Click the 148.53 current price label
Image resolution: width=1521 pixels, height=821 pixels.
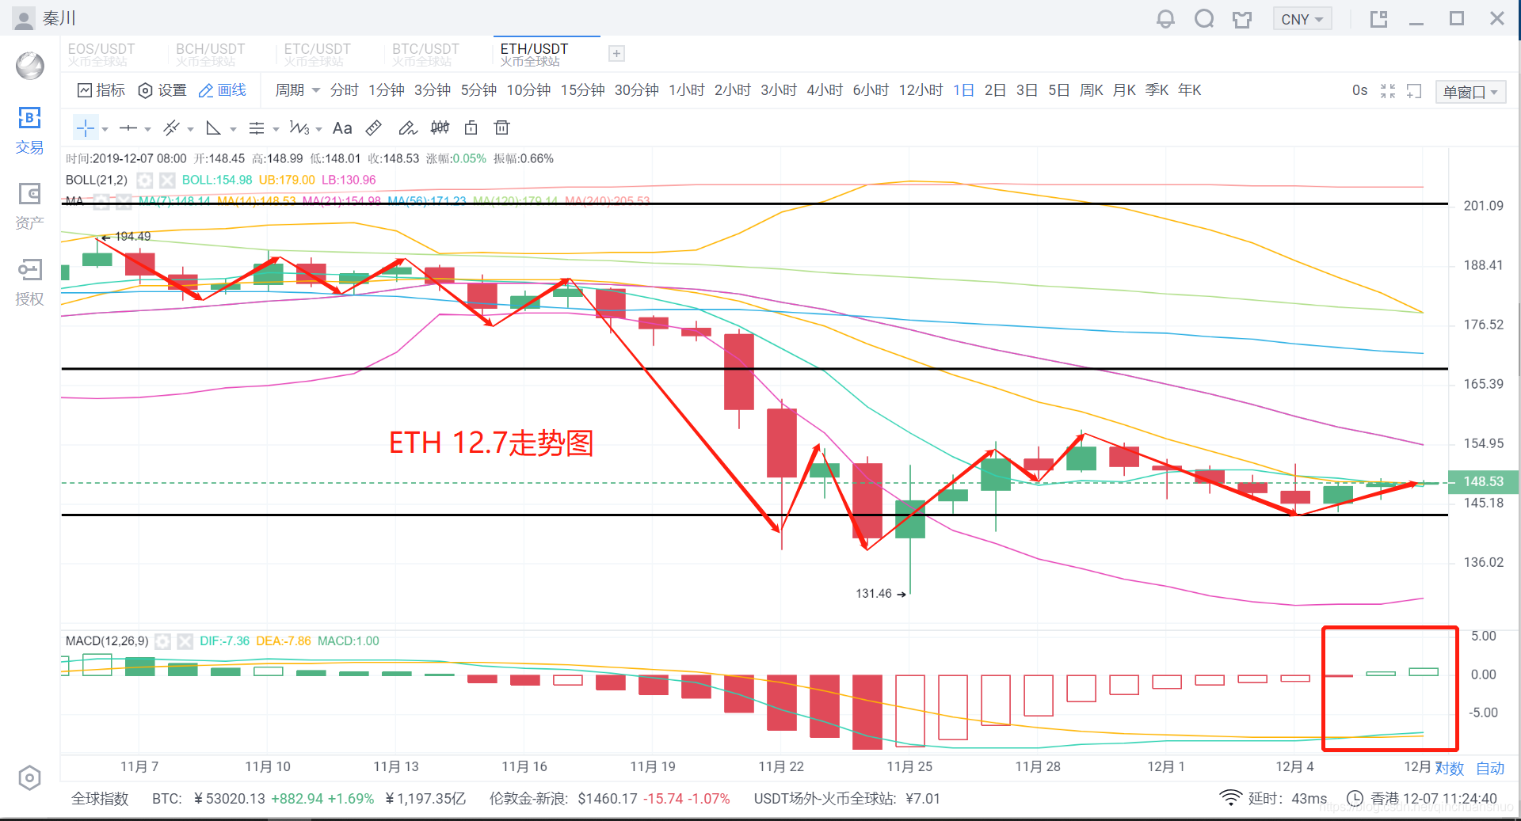[x=1483, y=481]
